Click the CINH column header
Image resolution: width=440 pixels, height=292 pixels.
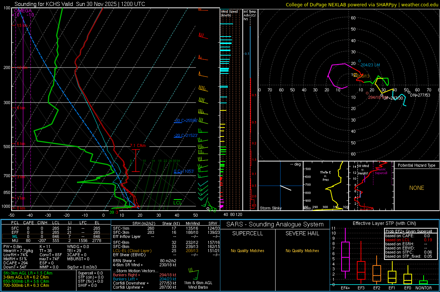43,223
